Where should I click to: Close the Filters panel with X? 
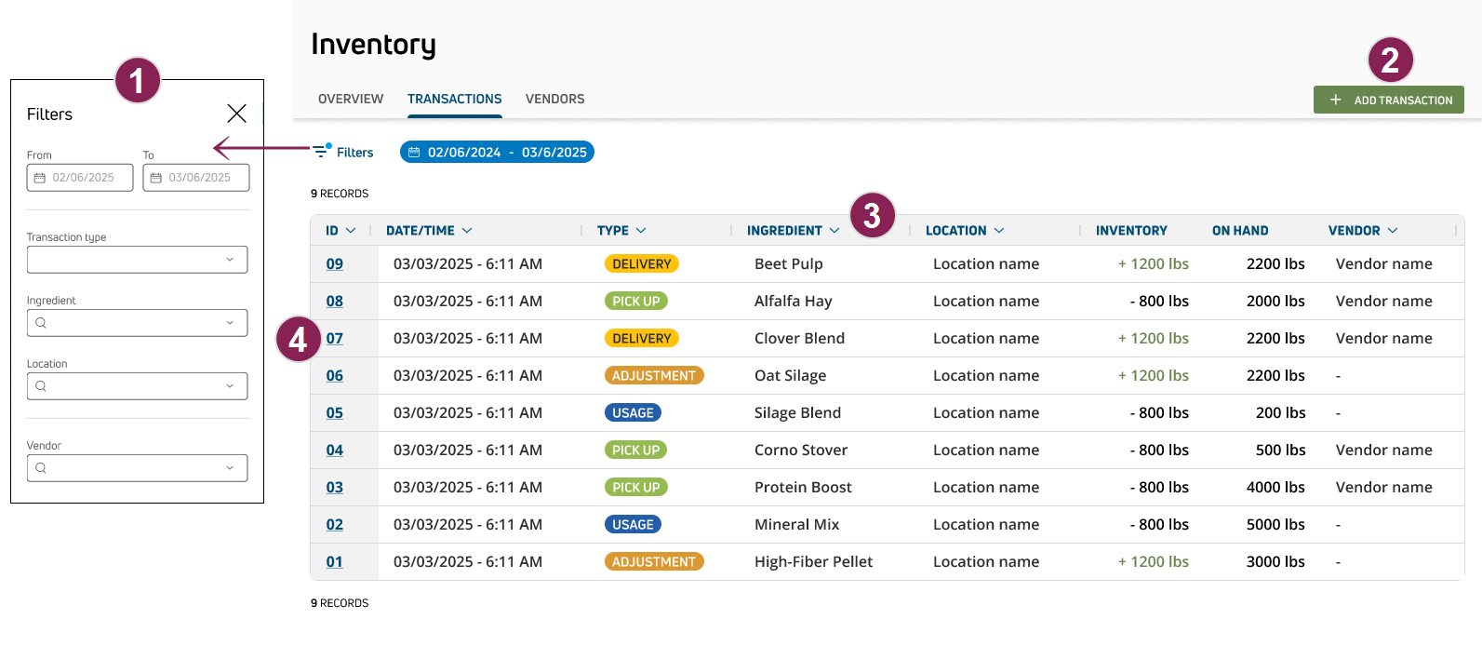237,114
